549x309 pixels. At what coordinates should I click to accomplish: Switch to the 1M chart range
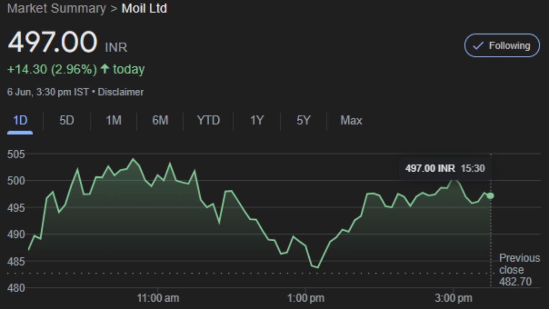(113, 121)
